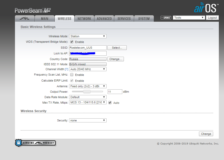
Task: Click the Country Code Change button
Action: [x=115, y=59]
